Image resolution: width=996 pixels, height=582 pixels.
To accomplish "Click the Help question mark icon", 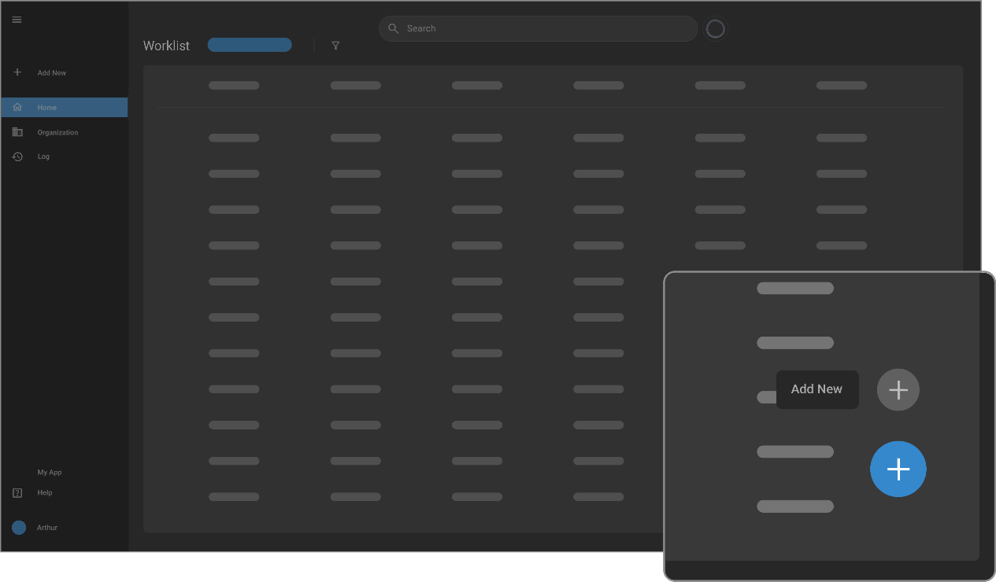I will click(x=17, y=493).
